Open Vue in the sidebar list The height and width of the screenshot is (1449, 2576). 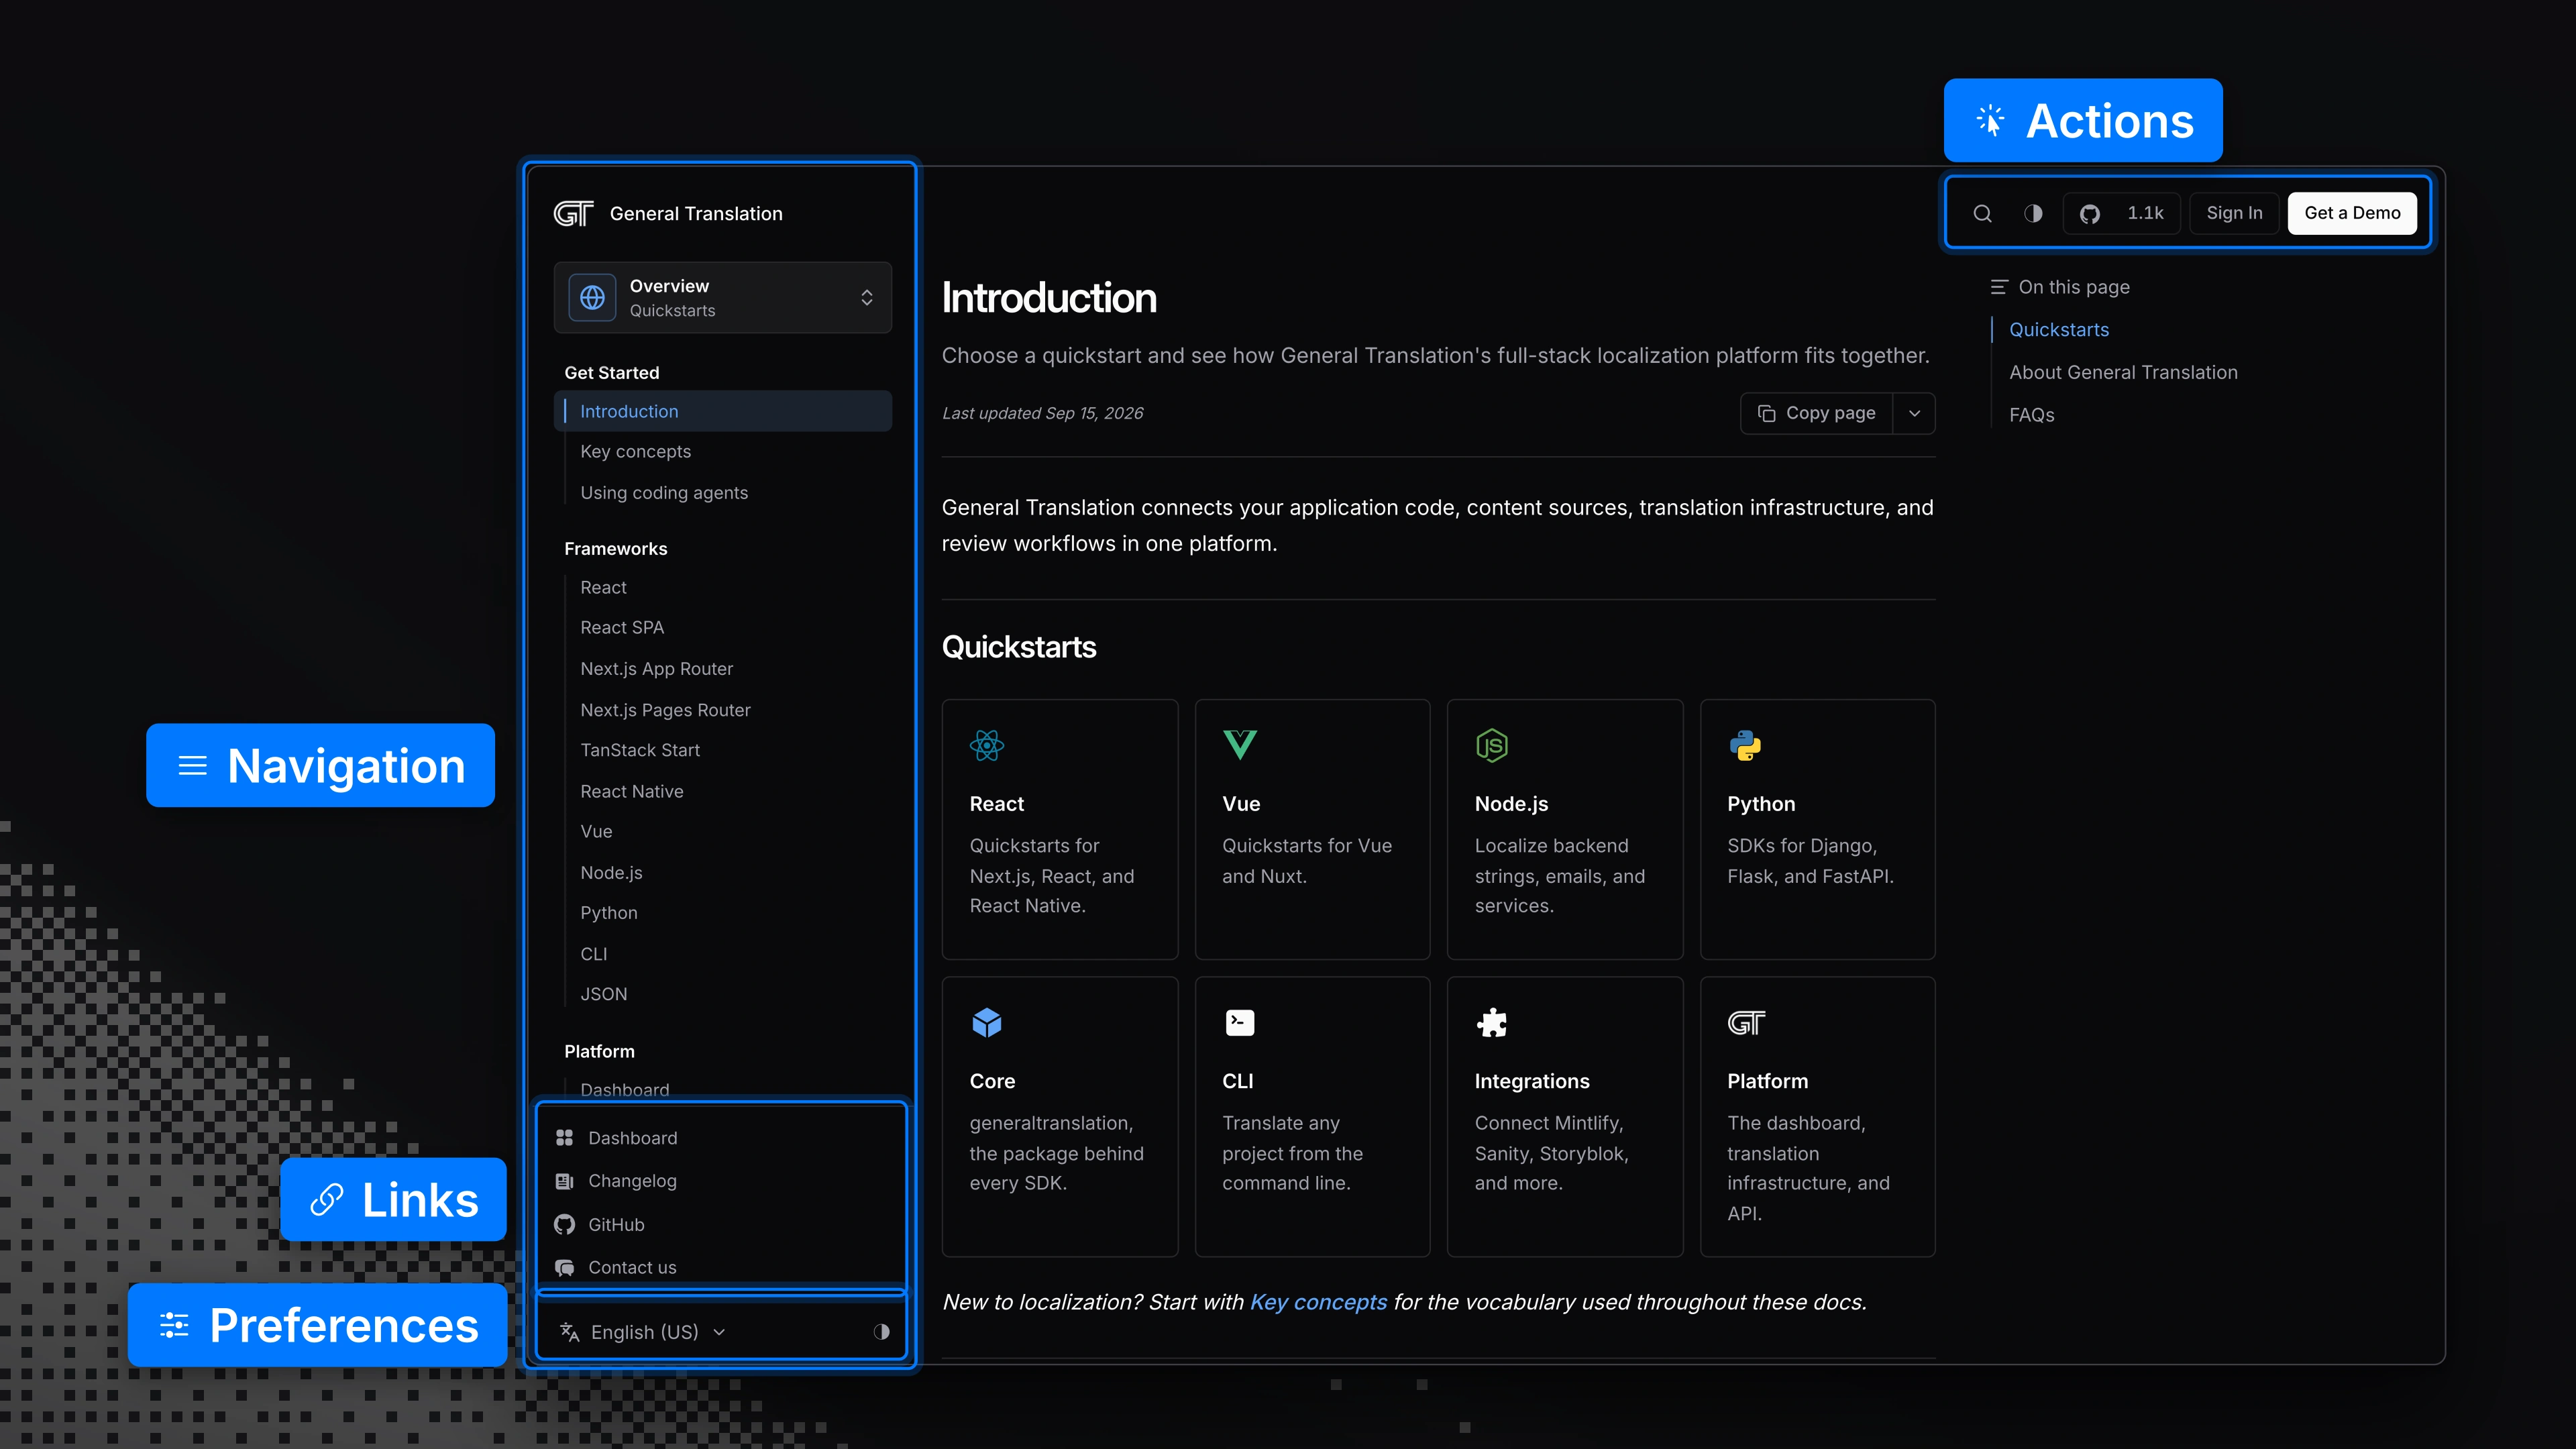click(596, 832)
